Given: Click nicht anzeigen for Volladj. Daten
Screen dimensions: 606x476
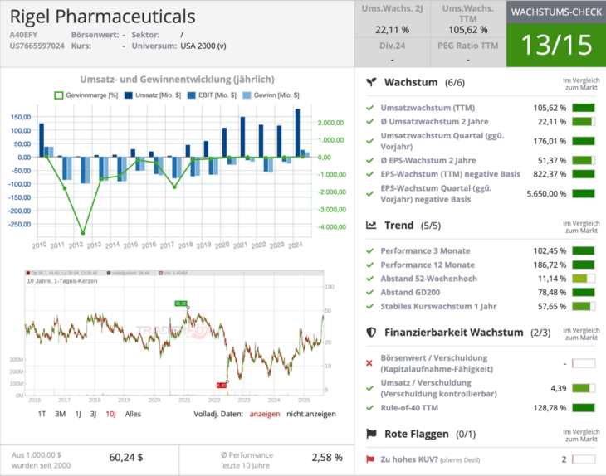Looking at the screenshot, I should click(x=311, y=414).
